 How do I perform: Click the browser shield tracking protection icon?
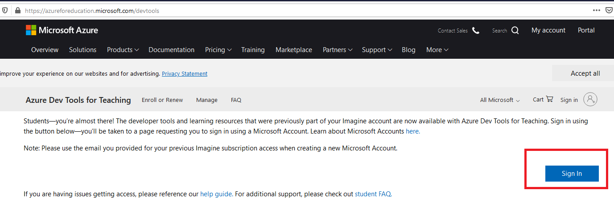tap(5, 10)
